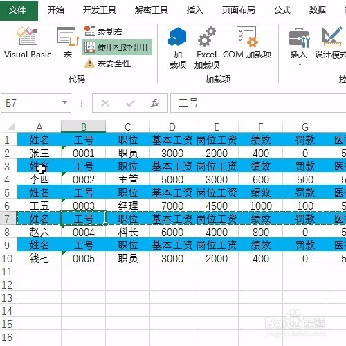Open the 文件 tab
The height and width of the screenshot is (346, 346).
point(19,10)
